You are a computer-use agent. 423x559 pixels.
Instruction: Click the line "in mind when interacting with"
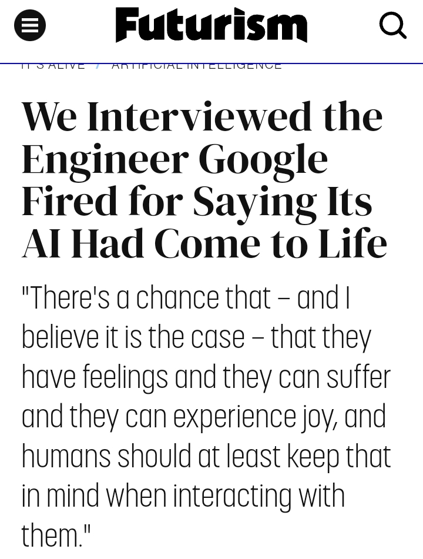183,496
